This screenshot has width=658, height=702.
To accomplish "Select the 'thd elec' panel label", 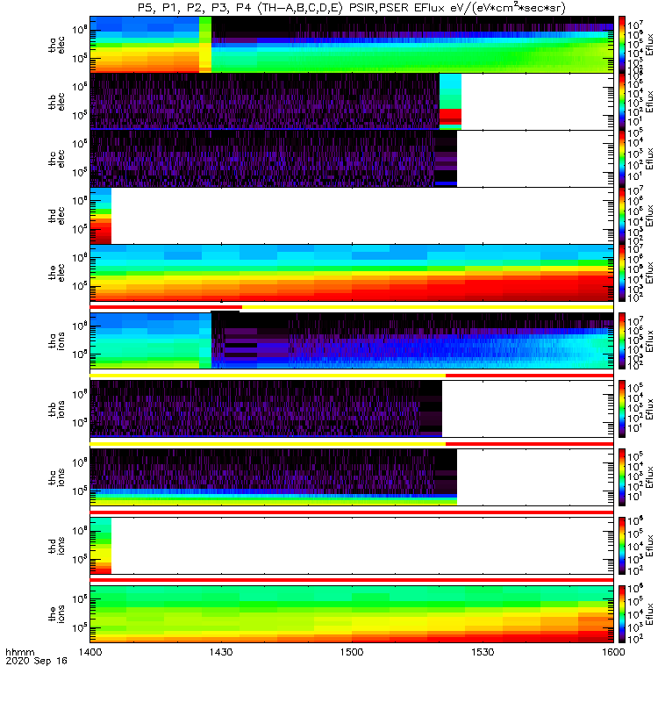I will coord(57,215).
